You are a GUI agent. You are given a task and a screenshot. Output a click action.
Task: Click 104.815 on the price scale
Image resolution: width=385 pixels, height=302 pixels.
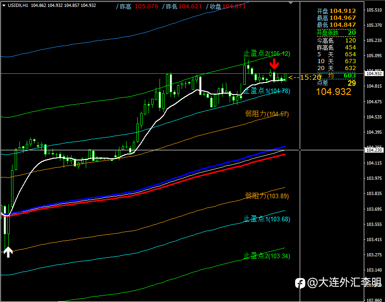(x=374, y=86)
